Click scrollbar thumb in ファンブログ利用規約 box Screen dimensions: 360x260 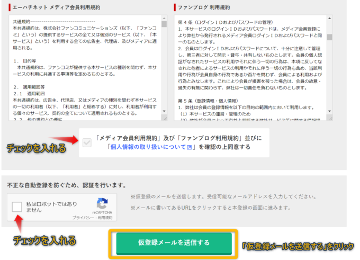pyautogui.click(x=329, y=37)
